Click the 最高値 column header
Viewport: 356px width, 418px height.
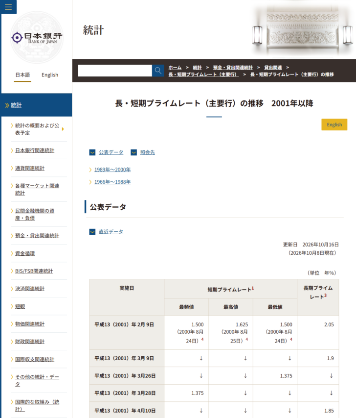pyautogui.click(x=231, y=307)
